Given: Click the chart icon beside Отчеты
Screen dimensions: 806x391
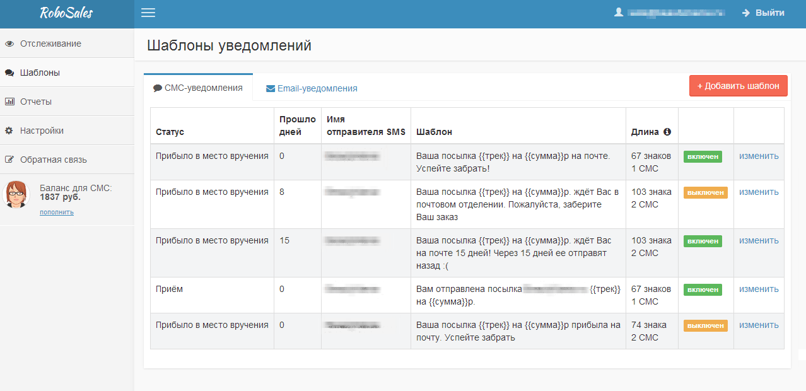Looking at the screenshot, I should coord(9,102).
